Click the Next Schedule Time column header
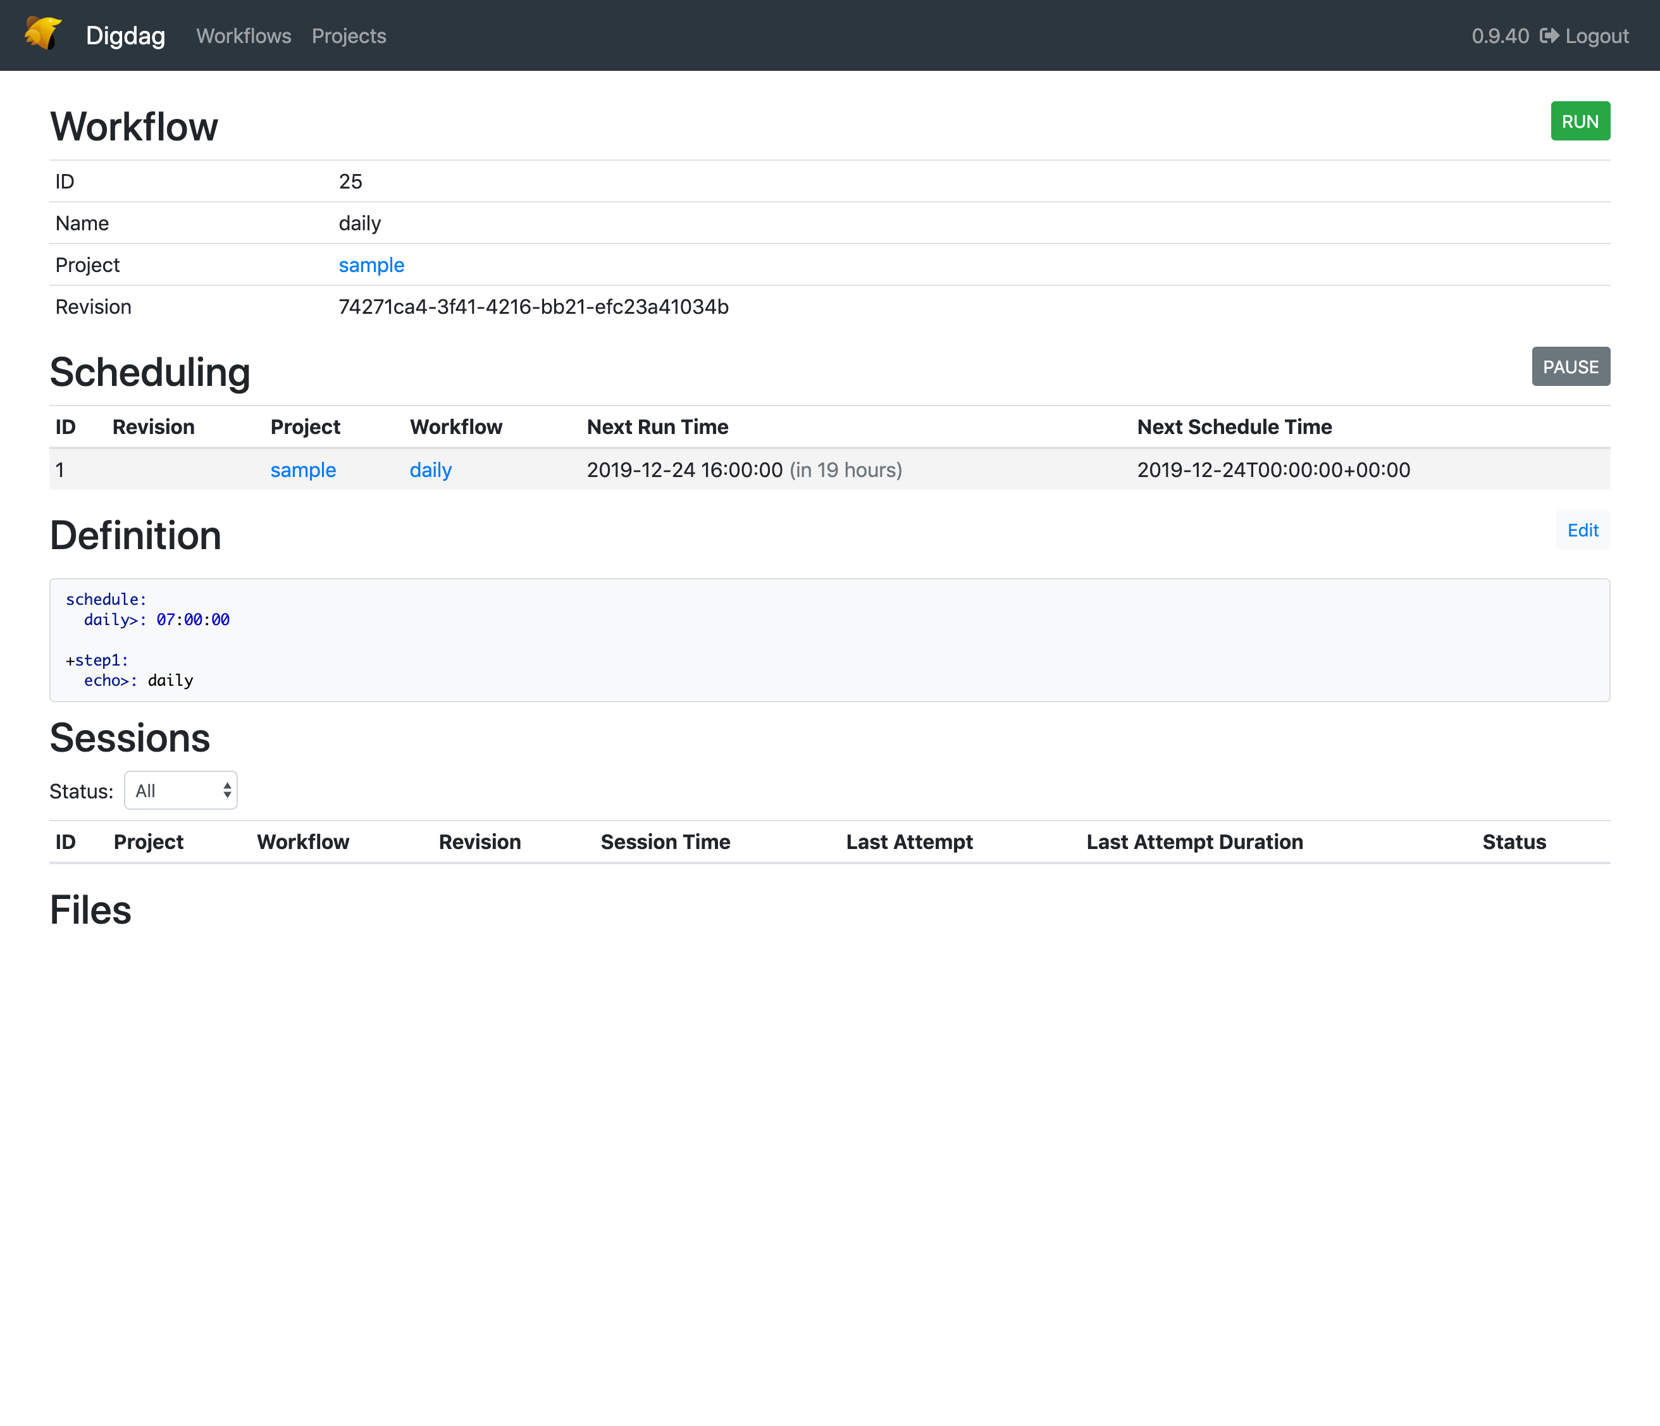Viewport: 1660px width, 1426px height. coord(1234,427)
